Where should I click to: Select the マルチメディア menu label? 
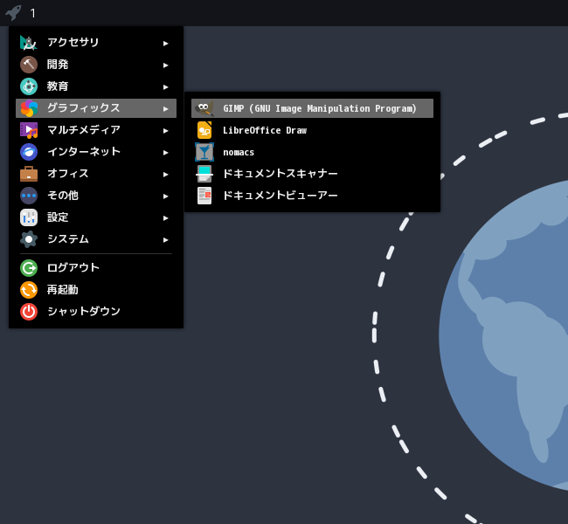point(84,129)
